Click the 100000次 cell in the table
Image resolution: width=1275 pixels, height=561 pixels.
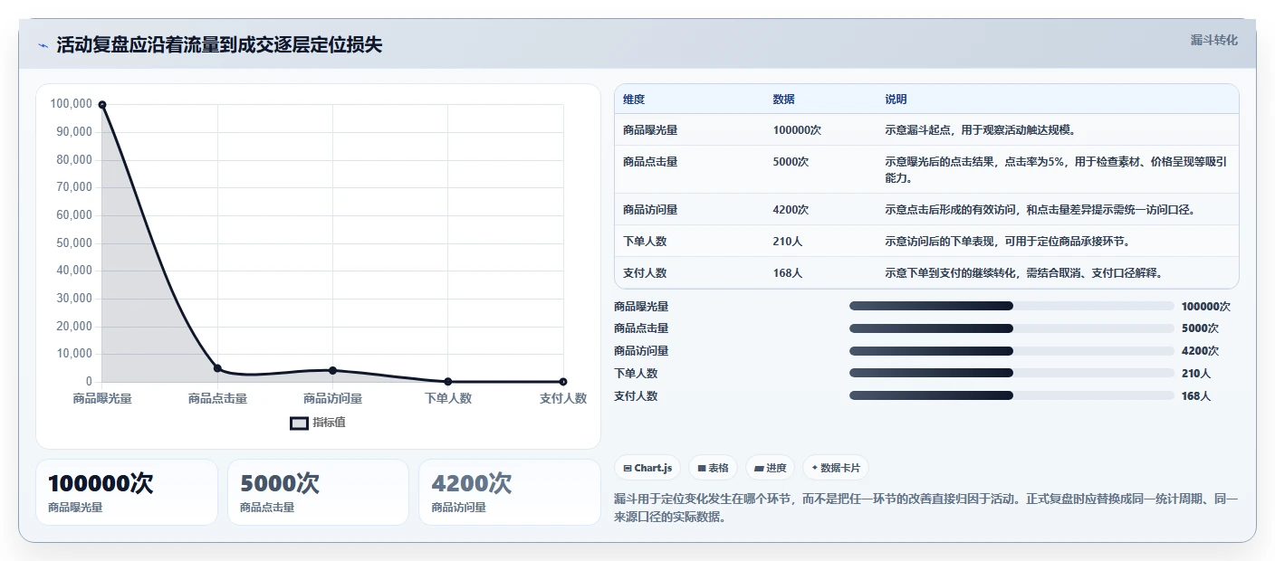(x=797, y=130)
